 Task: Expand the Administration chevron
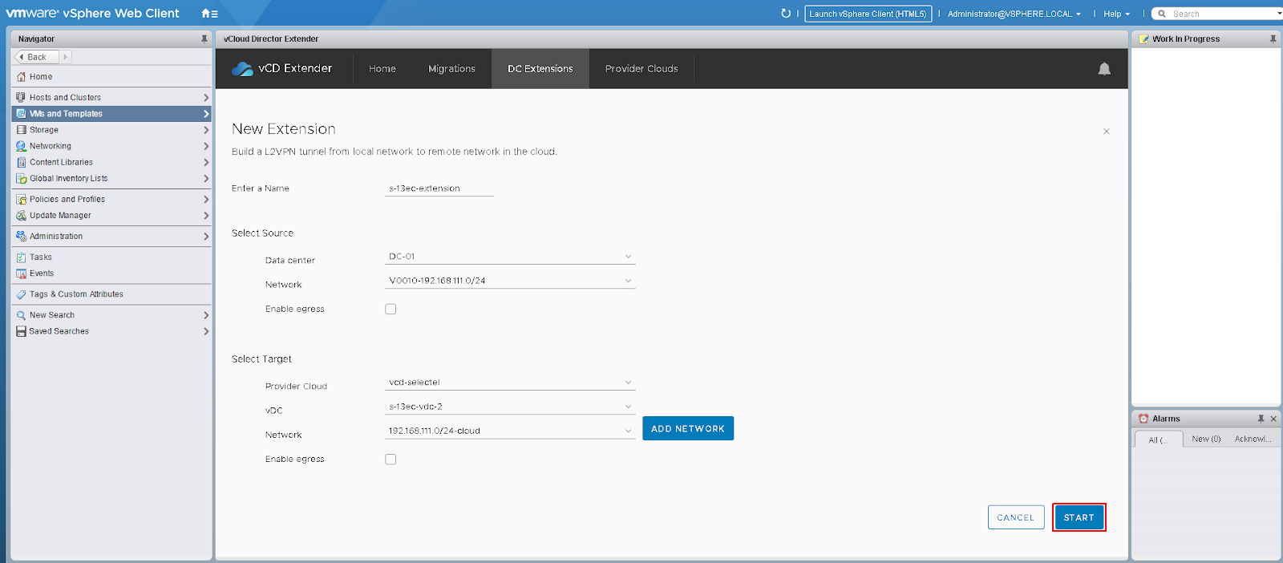tap(206, 237)
